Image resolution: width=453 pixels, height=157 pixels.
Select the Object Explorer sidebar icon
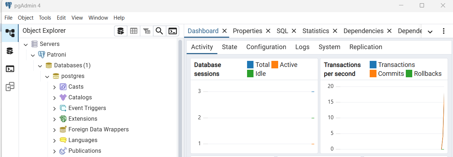(x=10, y=33)
